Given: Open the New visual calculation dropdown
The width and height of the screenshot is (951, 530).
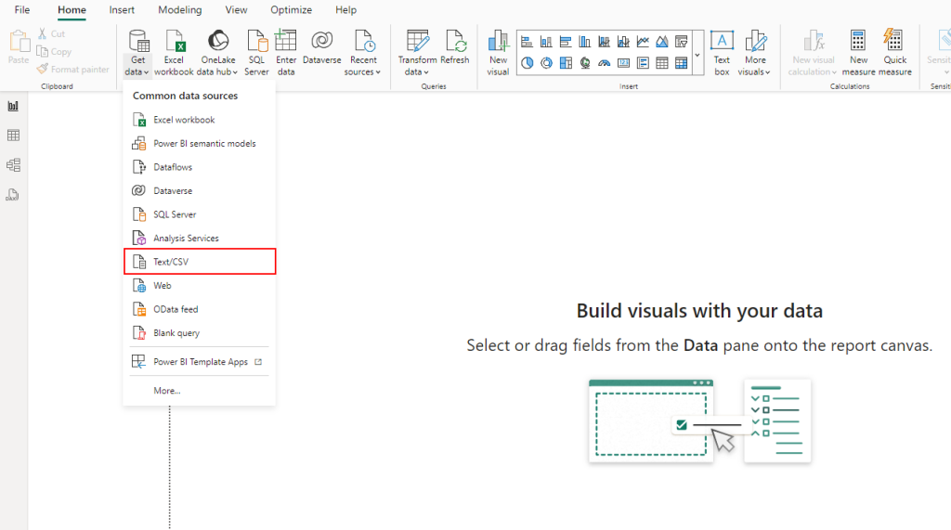Looking at the screenshot, I should tap(813, 53).
